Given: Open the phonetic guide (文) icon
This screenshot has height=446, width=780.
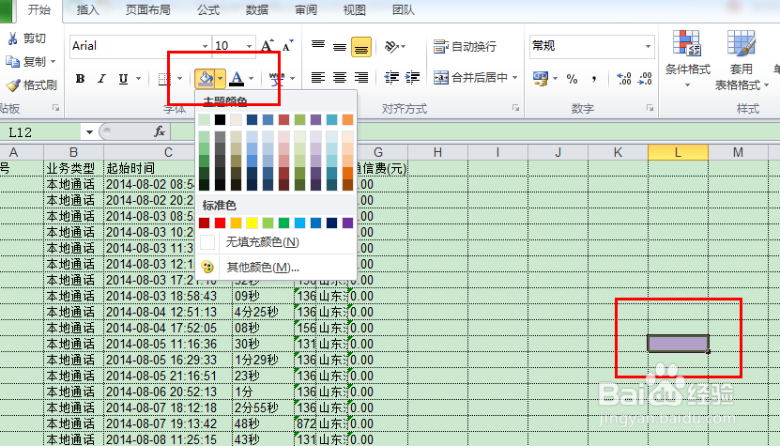Looking at the screenshot, I should (277, 78).
